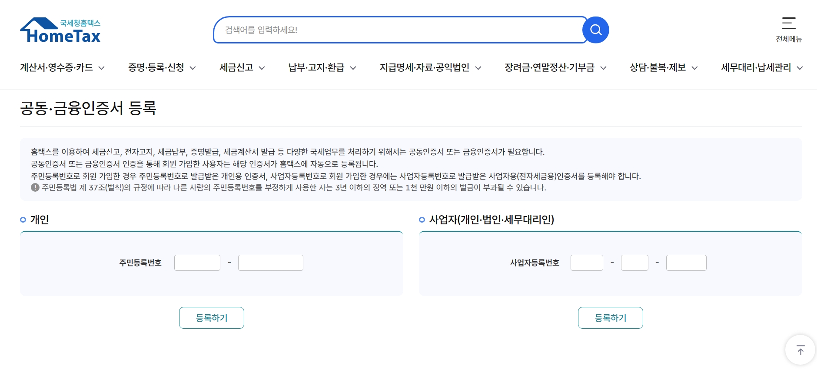
Task: Click last 사업자등록번호 input box
Action: click(686, 263)
